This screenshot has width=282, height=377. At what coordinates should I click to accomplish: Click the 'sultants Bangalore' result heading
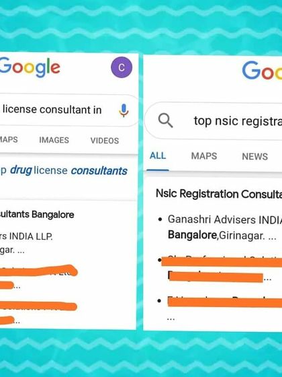click(37, 215)
